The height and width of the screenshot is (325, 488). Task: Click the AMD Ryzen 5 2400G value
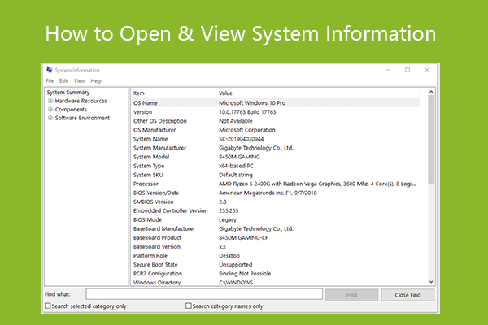click(x=317, y=184)
